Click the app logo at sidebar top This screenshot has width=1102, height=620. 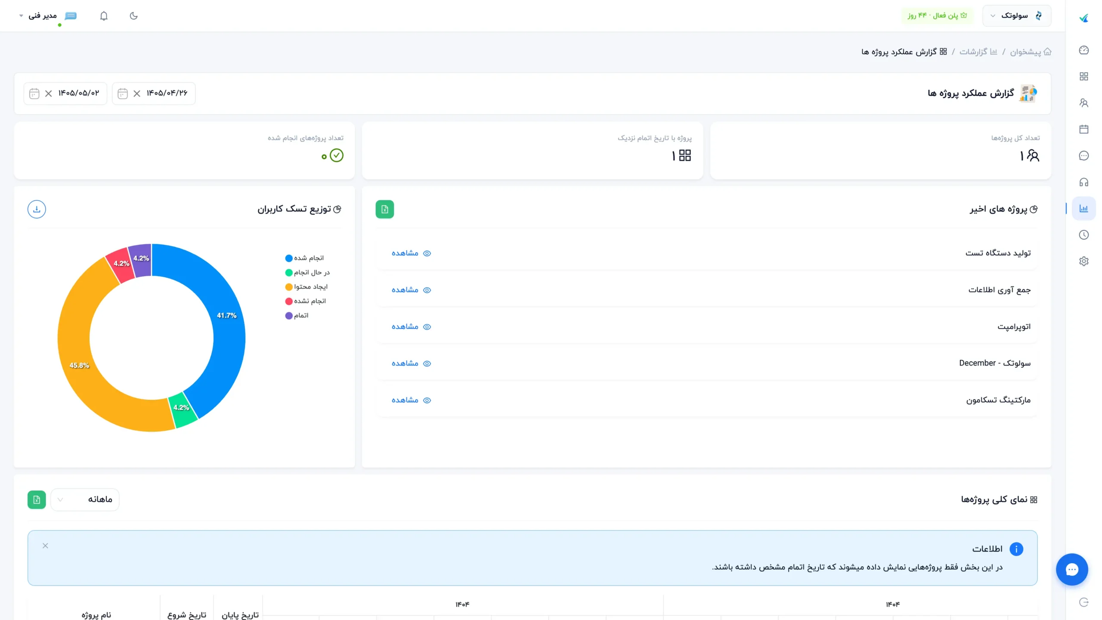[1083, 18]
